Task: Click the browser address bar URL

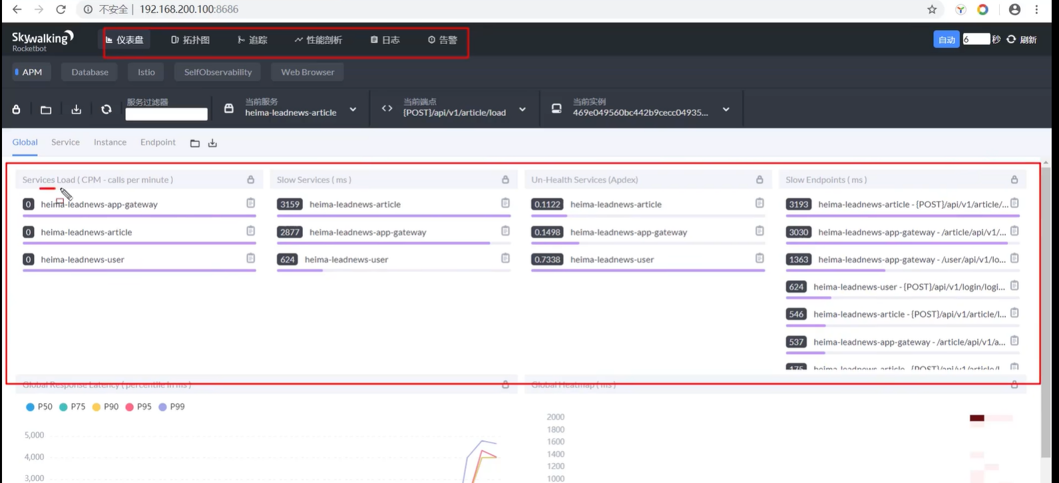Action: tap(188, 9)
